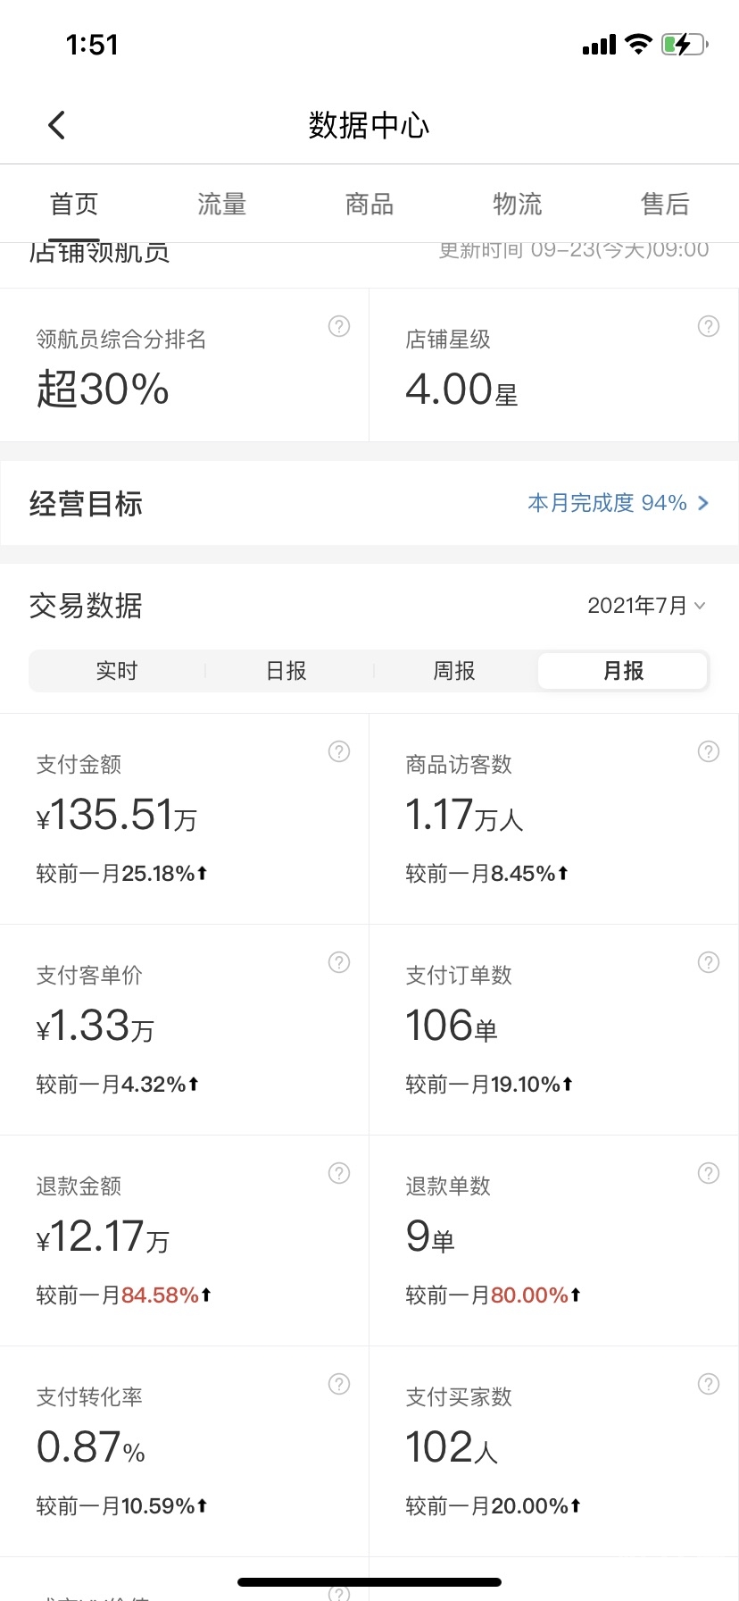
Task: Tap help icon beside 支付金额
Action: pos(339,751)
